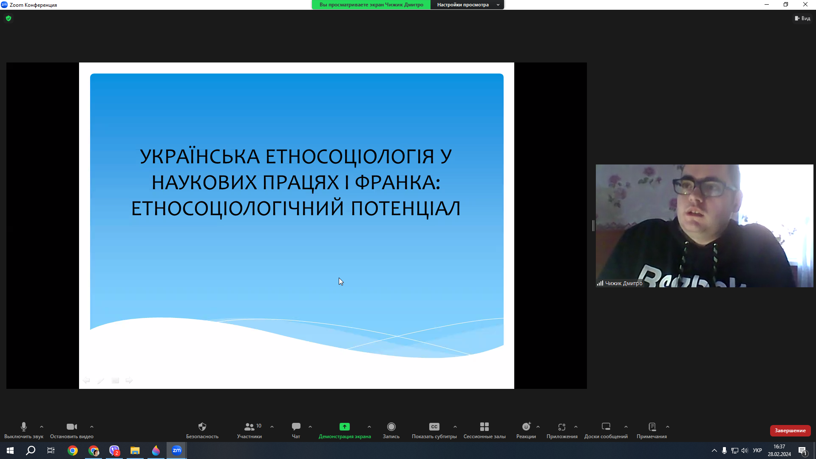This screenshot has width=816, height=459.
Task: Expand notes options arrow
Action: pos(668,427)
